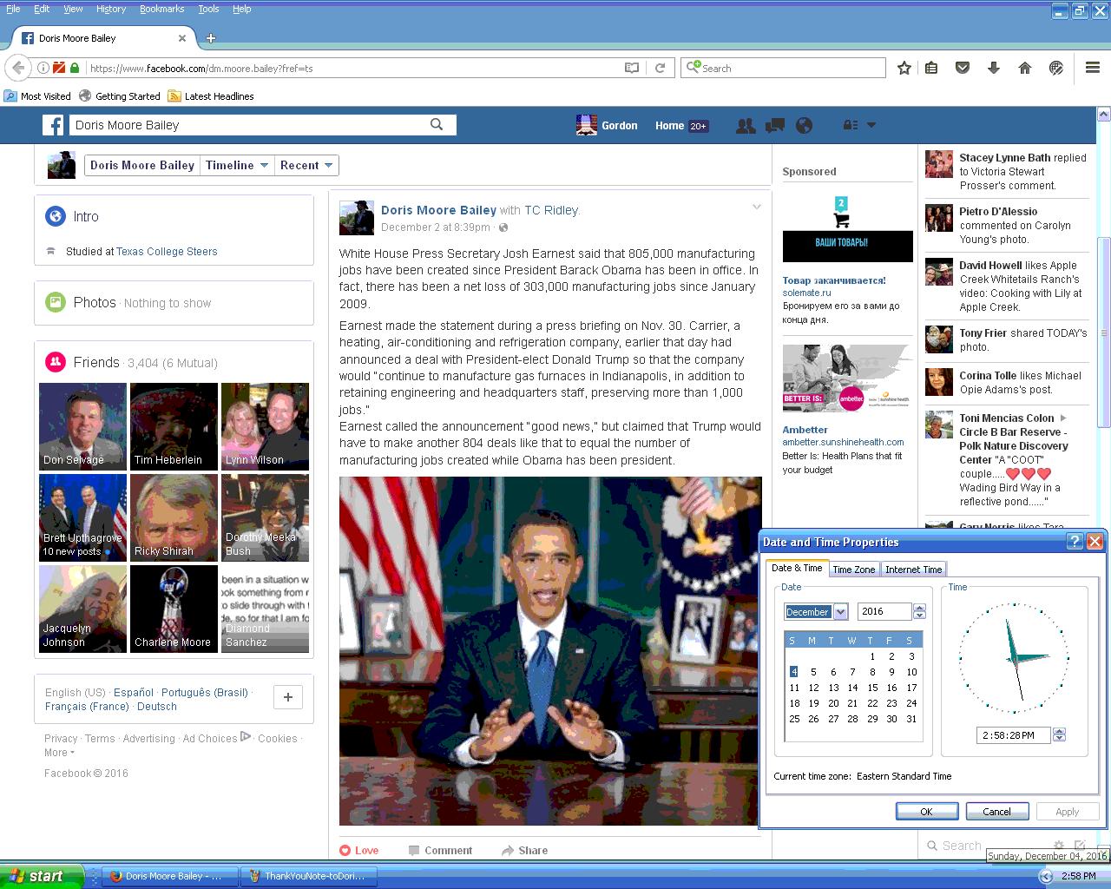Open Firefox hamburger menu
Viewport: 1111px width, 889px height.
1093,68
